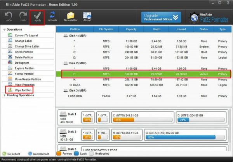233x162 pixels.
Task: Click the redo toolbar icon
Action: coord(23,16)
